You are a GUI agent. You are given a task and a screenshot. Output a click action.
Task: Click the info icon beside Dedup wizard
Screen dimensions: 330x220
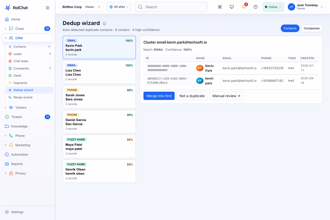coord(104,23)
